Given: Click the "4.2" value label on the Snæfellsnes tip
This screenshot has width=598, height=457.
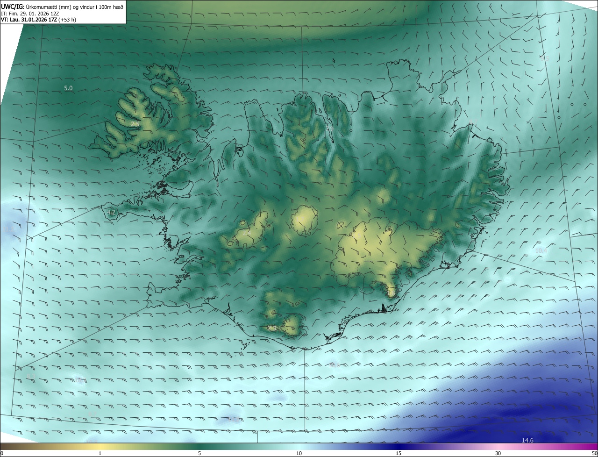Looking at the screenshot, I should pyautogui.click(x=111, y=212).
